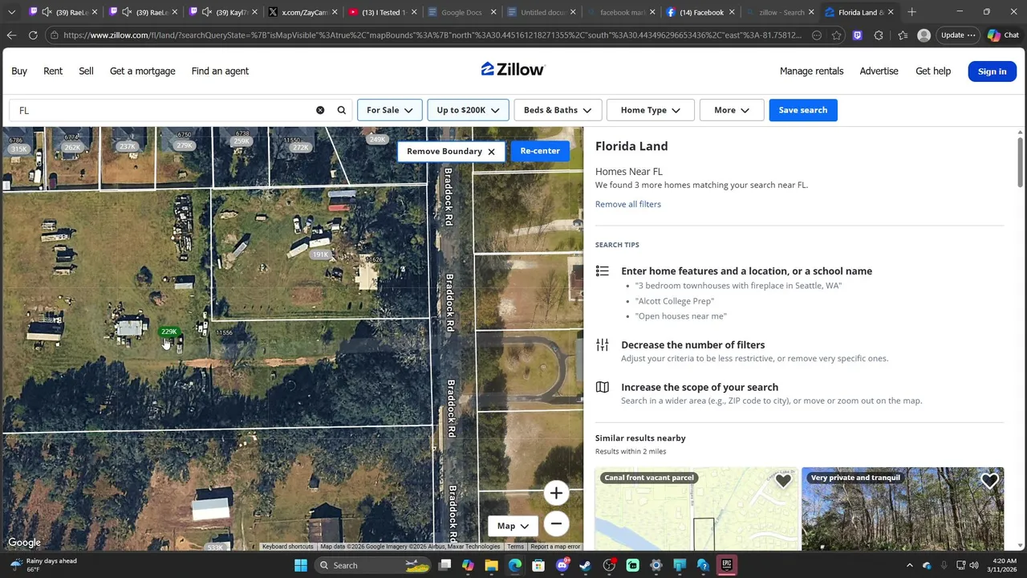Open Discord from the taskbar

pyautogui.click(x=562, y=565)
